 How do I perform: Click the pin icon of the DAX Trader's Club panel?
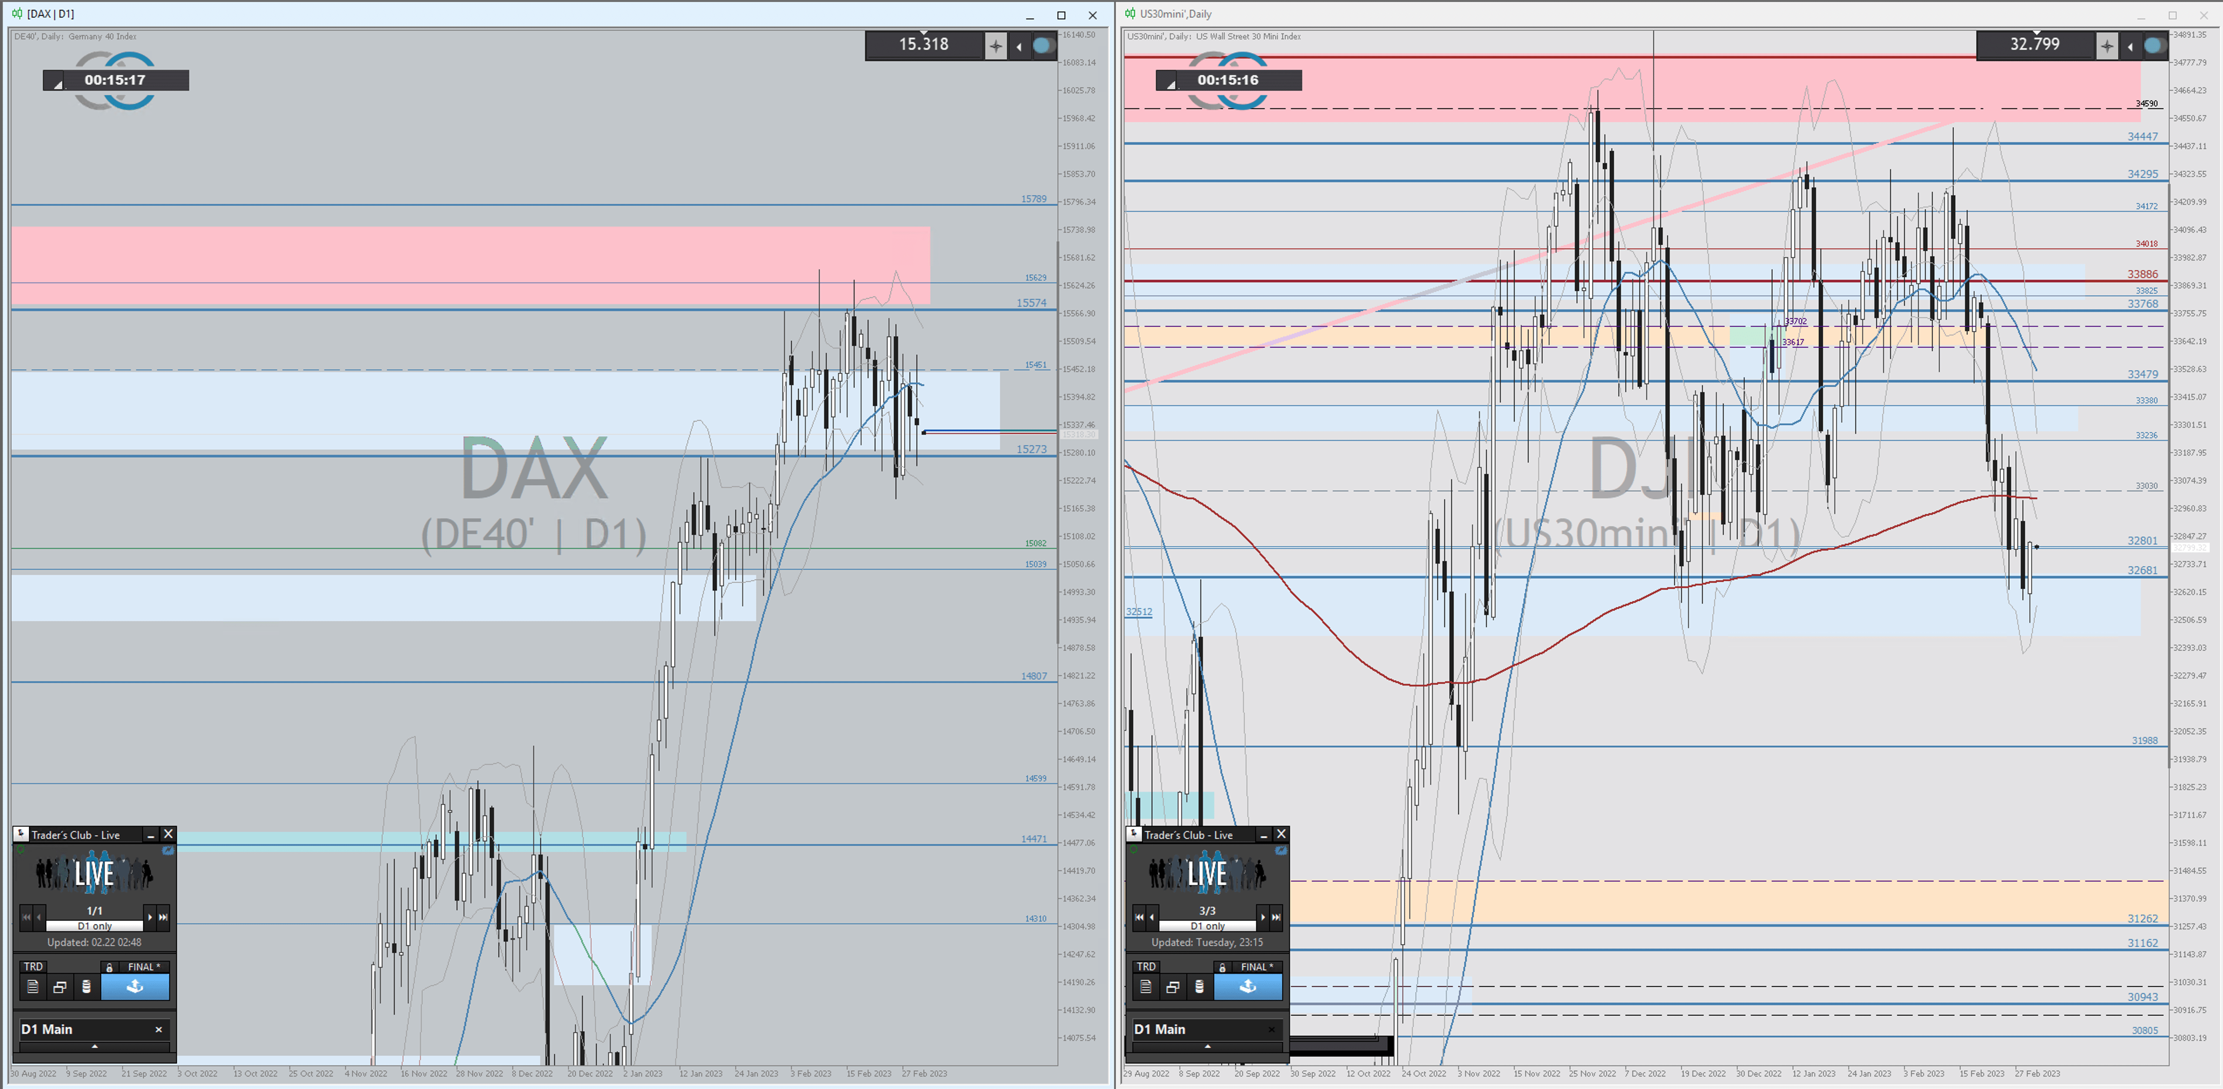pos(22,834)
